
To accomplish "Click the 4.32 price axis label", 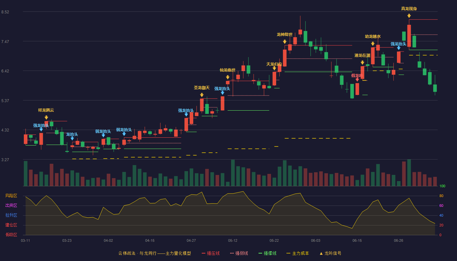I will pos(5,130).
